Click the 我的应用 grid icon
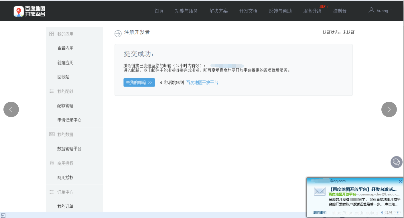This screenshot has height=218, width=404. (x=52, y=34)
